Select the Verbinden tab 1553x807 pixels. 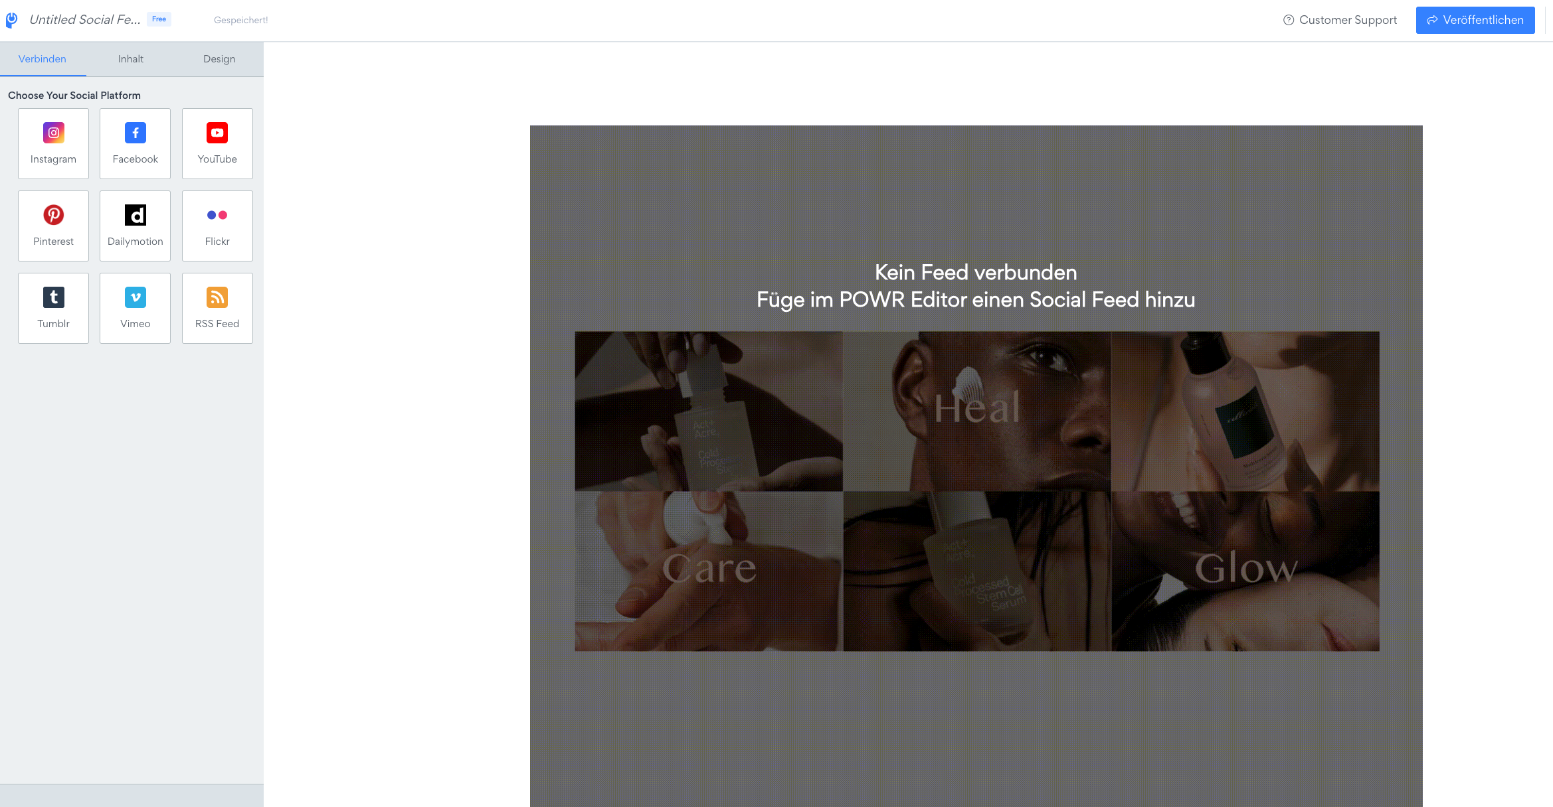43,59
